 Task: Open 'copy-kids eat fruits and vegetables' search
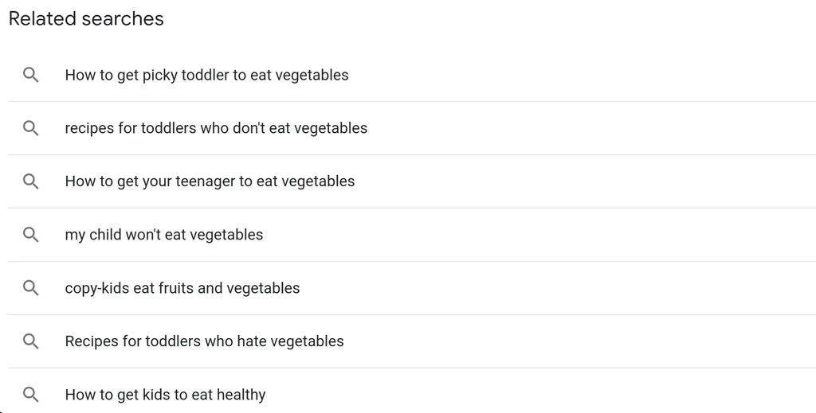(182, 288)
